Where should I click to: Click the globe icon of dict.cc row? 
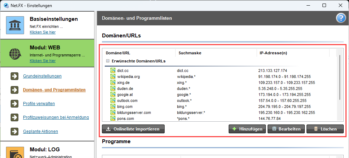(x=113, y=71)
